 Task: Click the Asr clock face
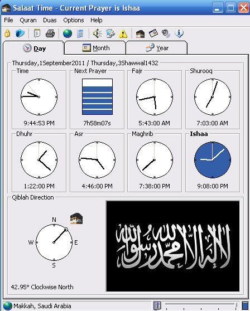pyautogui.click(x=97, y=159)
